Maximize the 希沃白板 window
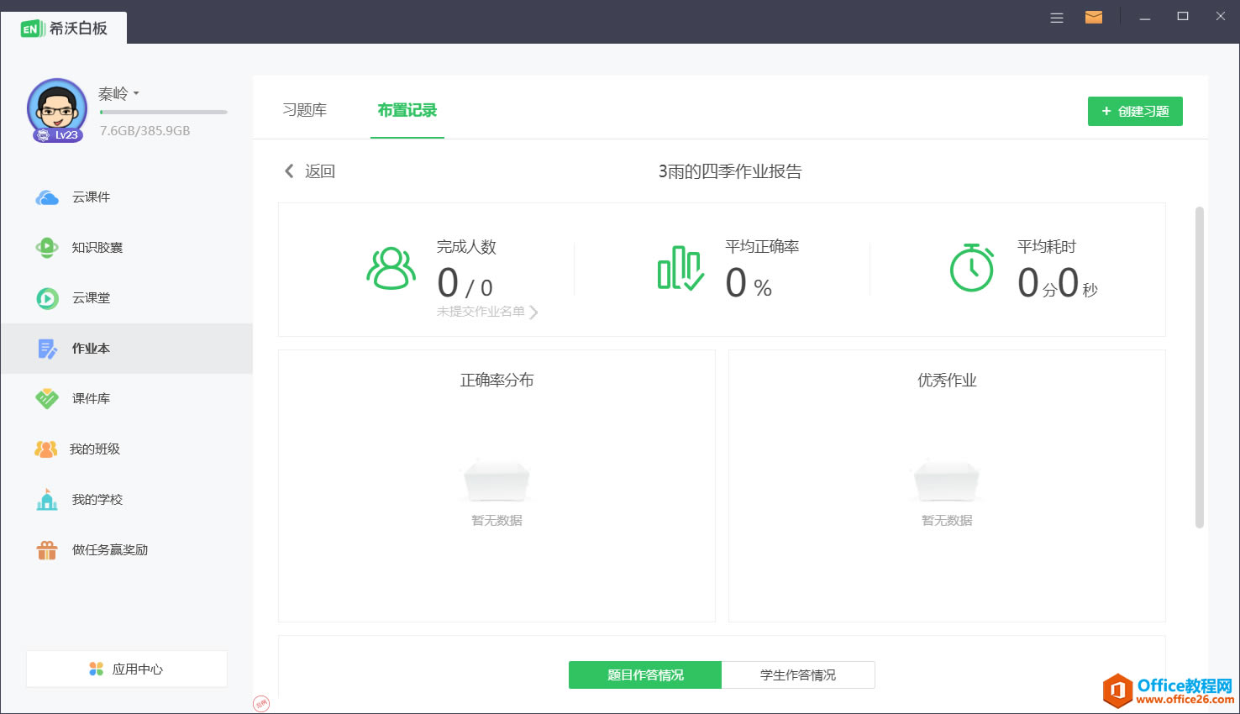 pyautogui.click(x=1183, y=17)
